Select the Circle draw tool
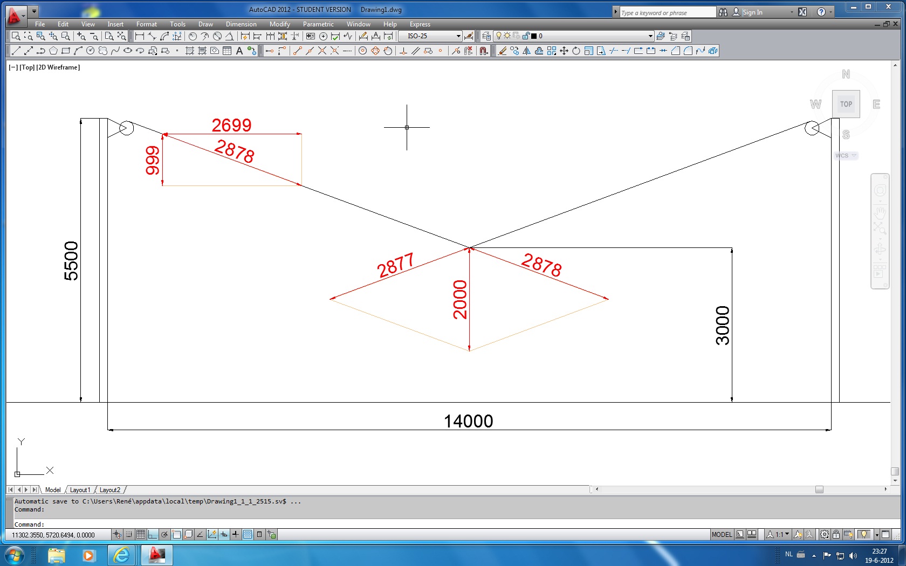 pyautogui.click(x=91, y=51)
